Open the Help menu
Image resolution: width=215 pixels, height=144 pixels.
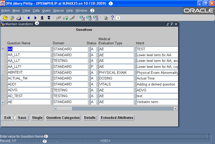(69, 11)
